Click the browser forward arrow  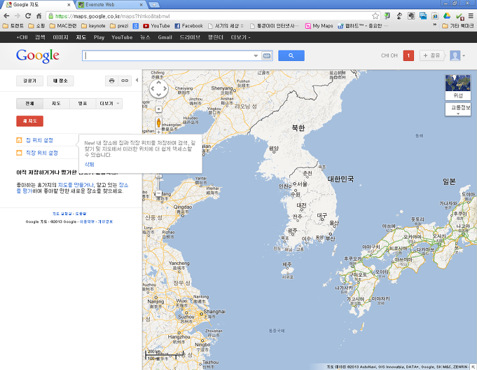[17, 16]
